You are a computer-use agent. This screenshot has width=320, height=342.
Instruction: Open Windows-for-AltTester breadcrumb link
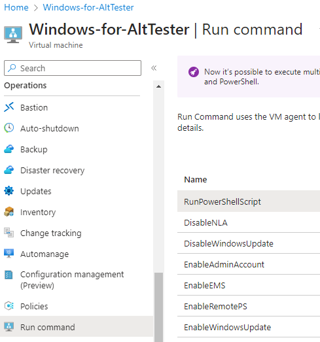[88, 8]
